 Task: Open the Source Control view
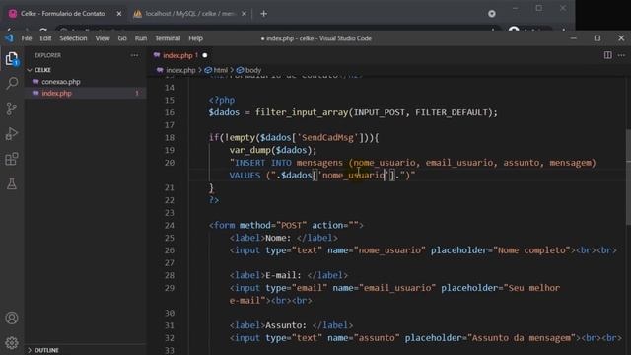(x=12, y=108)
